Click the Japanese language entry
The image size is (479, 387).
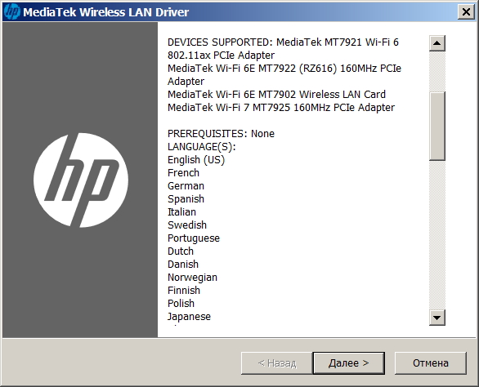(189, 317)
